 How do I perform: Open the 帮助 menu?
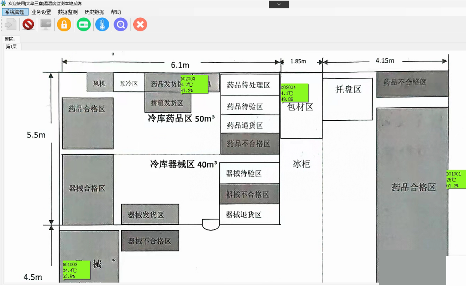pos(116,12)
